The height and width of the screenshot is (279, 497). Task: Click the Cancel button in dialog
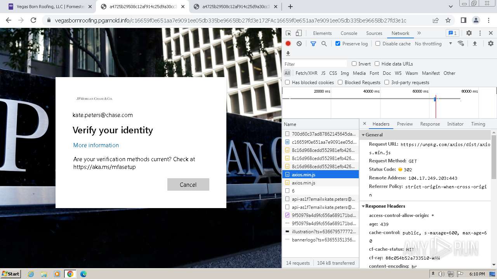(188, 184)
